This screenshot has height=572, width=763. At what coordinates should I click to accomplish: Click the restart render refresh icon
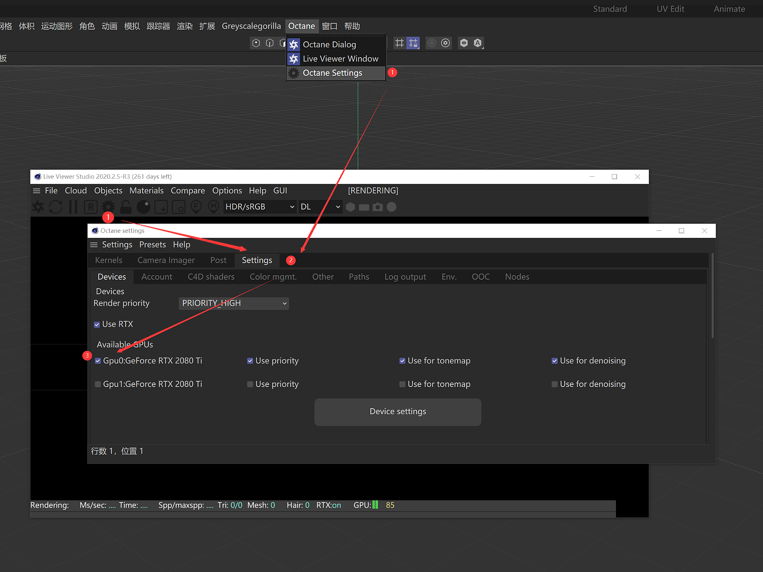[x=56, y=207]
